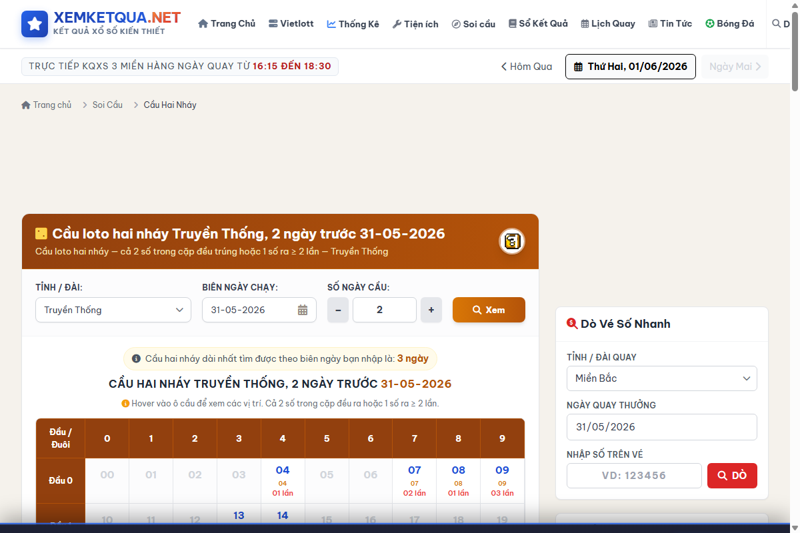Viewport: 800px width, 533px height.
Task: Click the ticket number field VD: 123456
Action: 634,476
